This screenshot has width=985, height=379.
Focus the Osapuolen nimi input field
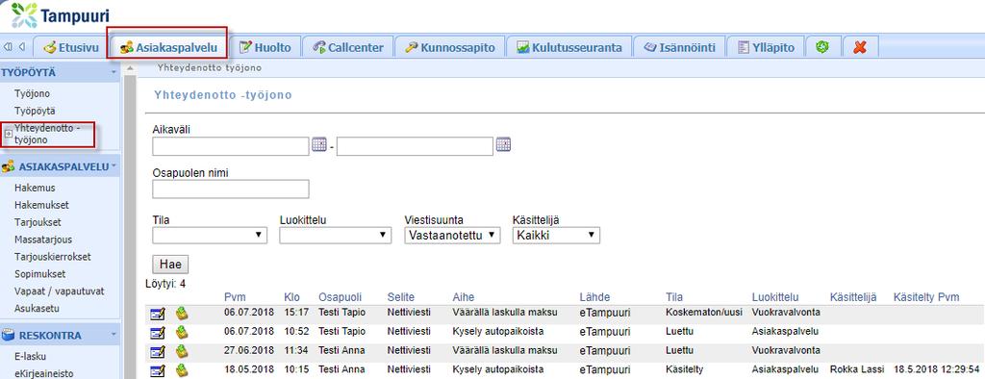pyautogui.click(x=231, y=189)
